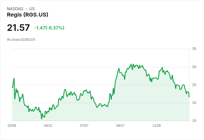This screenshot has height=140, width=204.
Task: Select the 04/22 date axis label
Action: [48, 126]
